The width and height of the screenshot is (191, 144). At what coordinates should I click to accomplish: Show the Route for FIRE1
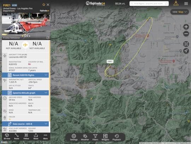[x=17, y=136]
